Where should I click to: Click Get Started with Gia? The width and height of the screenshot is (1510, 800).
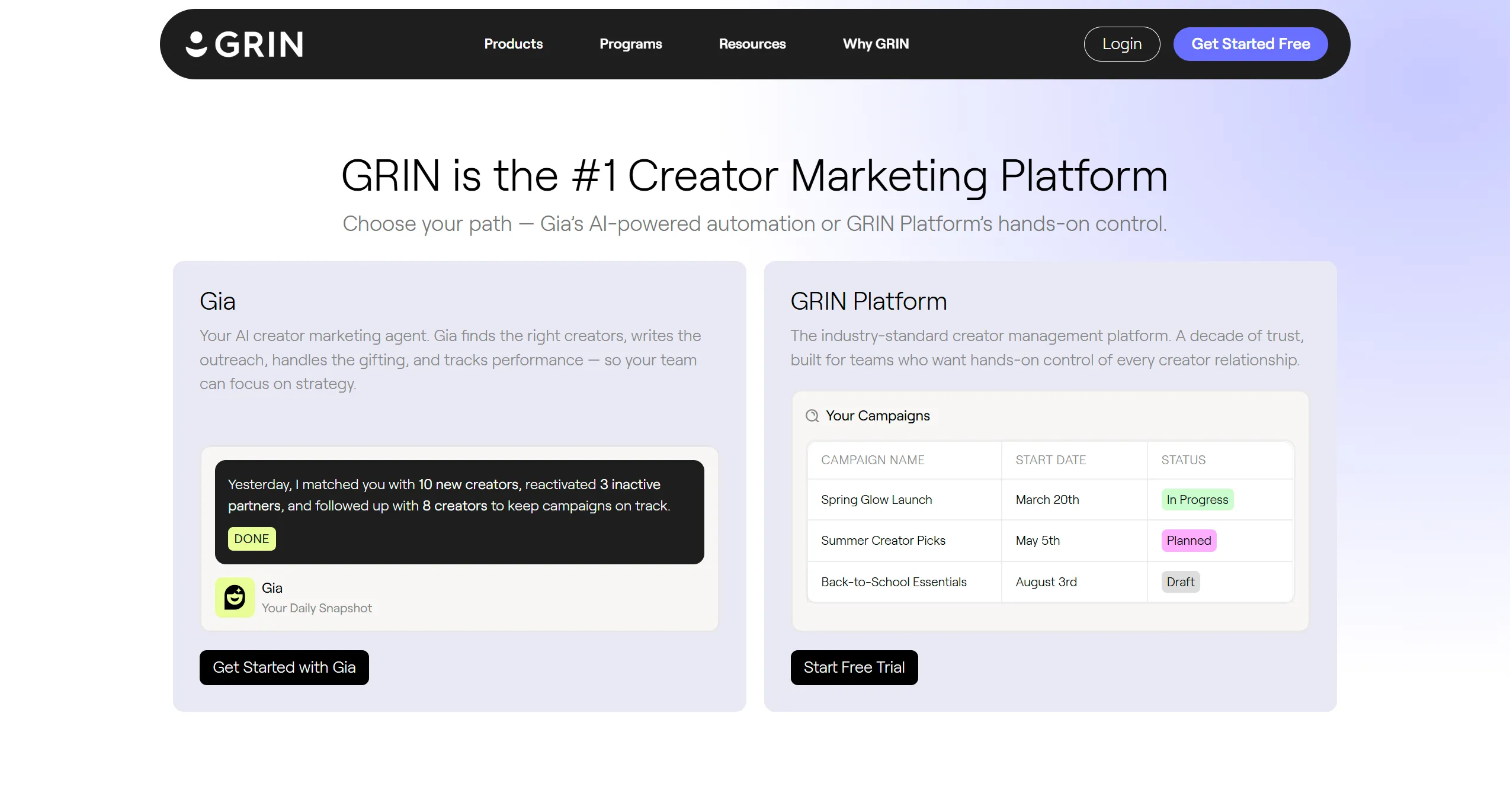click(284, 667)
